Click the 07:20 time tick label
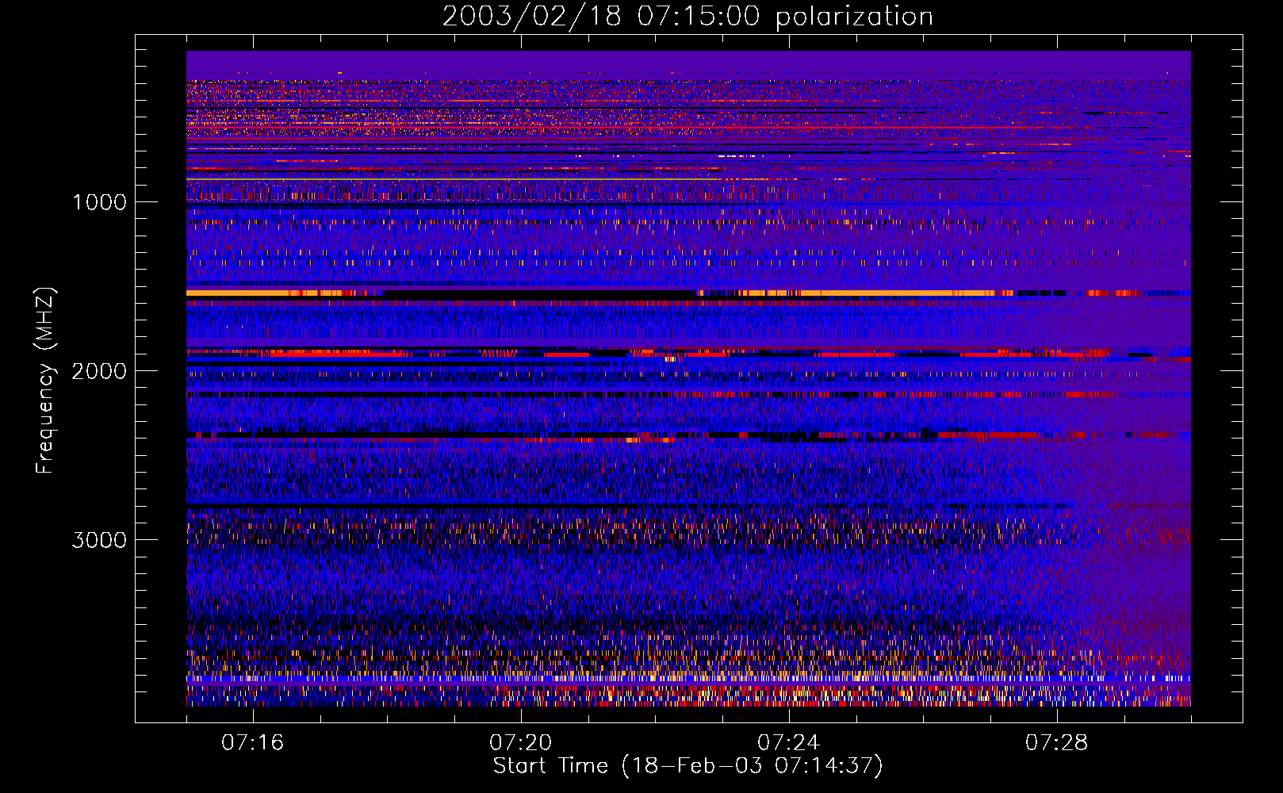 pyautogui.click(x=521, y=743)
